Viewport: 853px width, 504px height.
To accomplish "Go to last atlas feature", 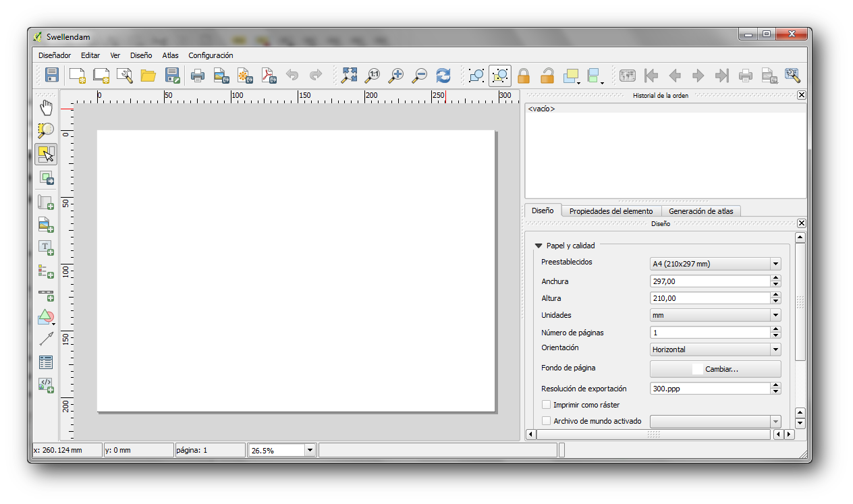I will (x=722, y=75).
